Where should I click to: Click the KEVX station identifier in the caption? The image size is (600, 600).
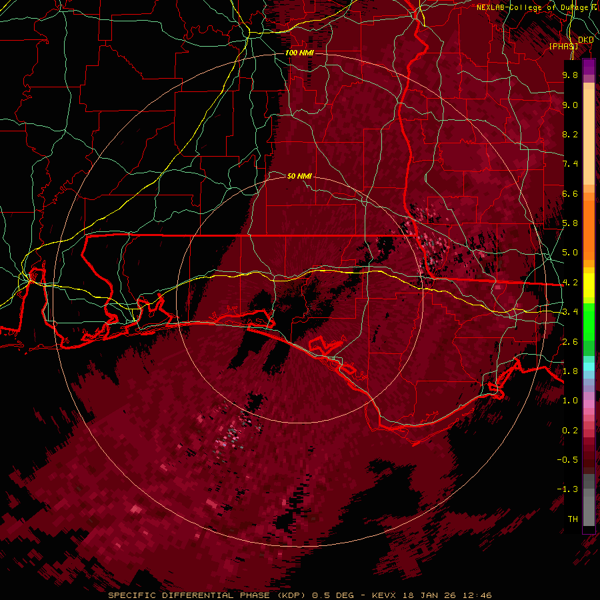tap(385, 595)
